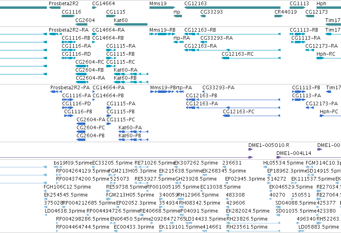Screen dimensions: 341x233
Task: Click the CG1113-PB protein feature
Action: point(299,92)
